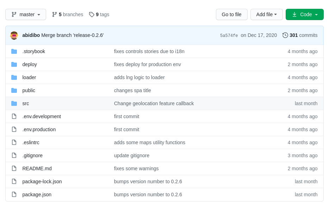Expand the Add file dropdown

[x=266, y=14]
